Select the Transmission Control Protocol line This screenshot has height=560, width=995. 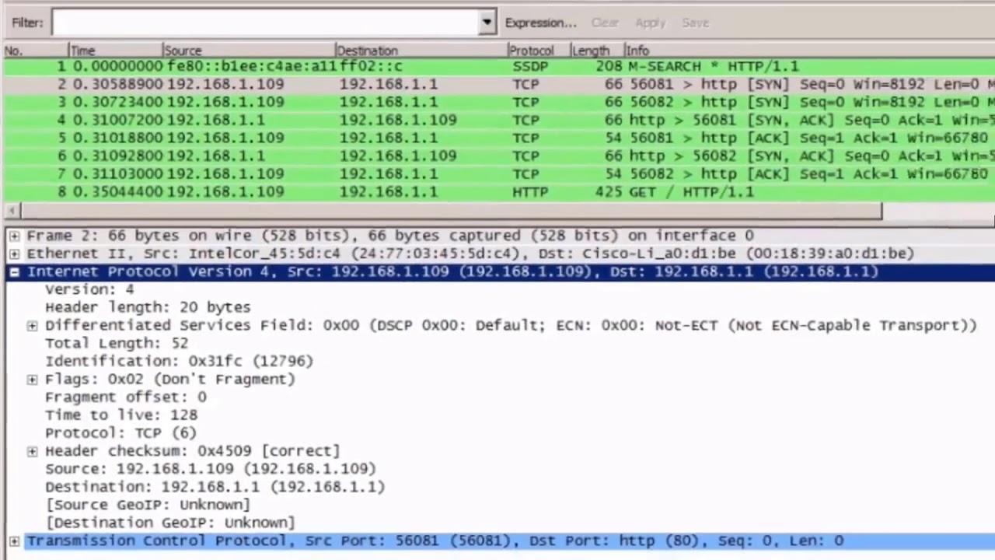coord(435,541)
